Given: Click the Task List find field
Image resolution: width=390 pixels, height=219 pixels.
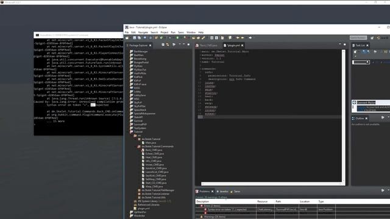Looking at the screenshot, I should (361, 62).
